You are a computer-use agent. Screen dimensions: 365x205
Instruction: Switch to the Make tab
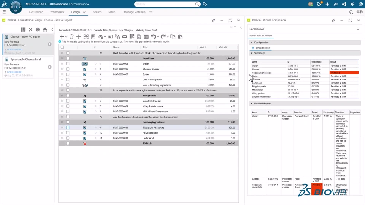click(x=112, y=12)
